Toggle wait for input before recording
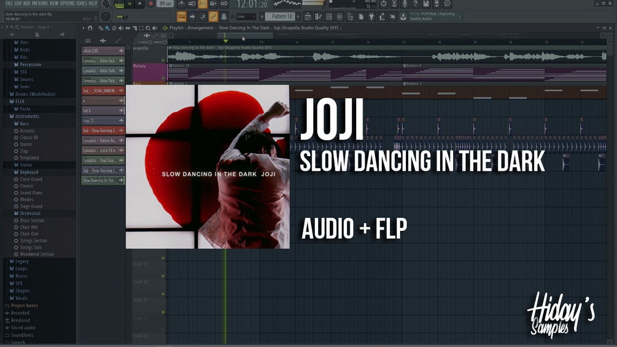Image resolution: width=617 pixels, height=347 pixels. pyautogui.click(x=192, y=4)
